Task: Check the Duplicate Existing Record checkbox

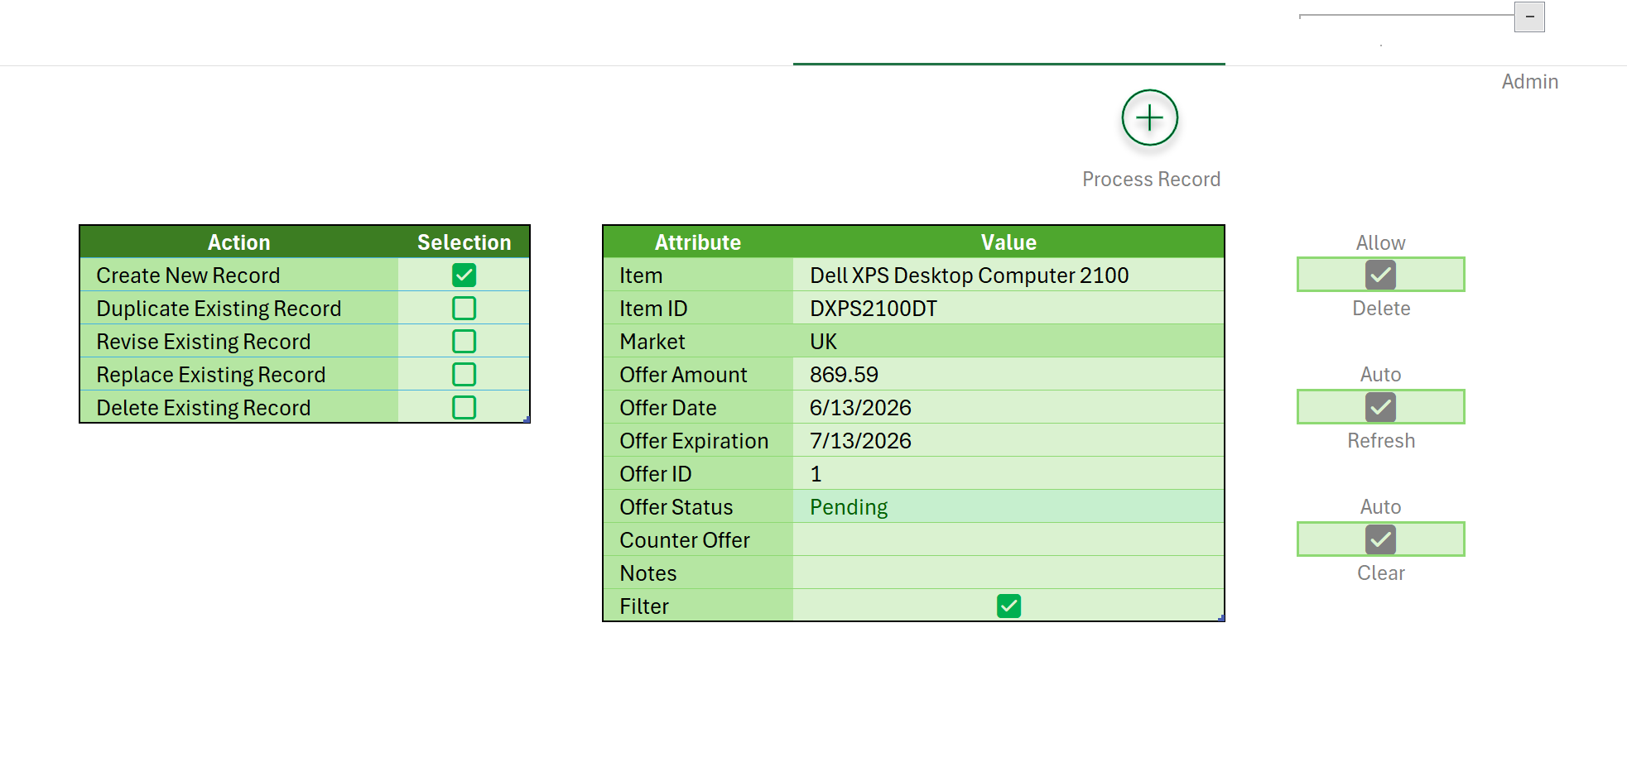Action: pyautogui.click(x=464, y=308)
